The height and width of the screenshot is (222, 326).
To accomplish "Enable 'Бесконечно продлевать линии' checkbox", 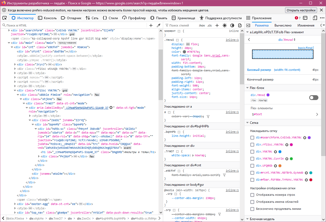I will pos(252,209).
